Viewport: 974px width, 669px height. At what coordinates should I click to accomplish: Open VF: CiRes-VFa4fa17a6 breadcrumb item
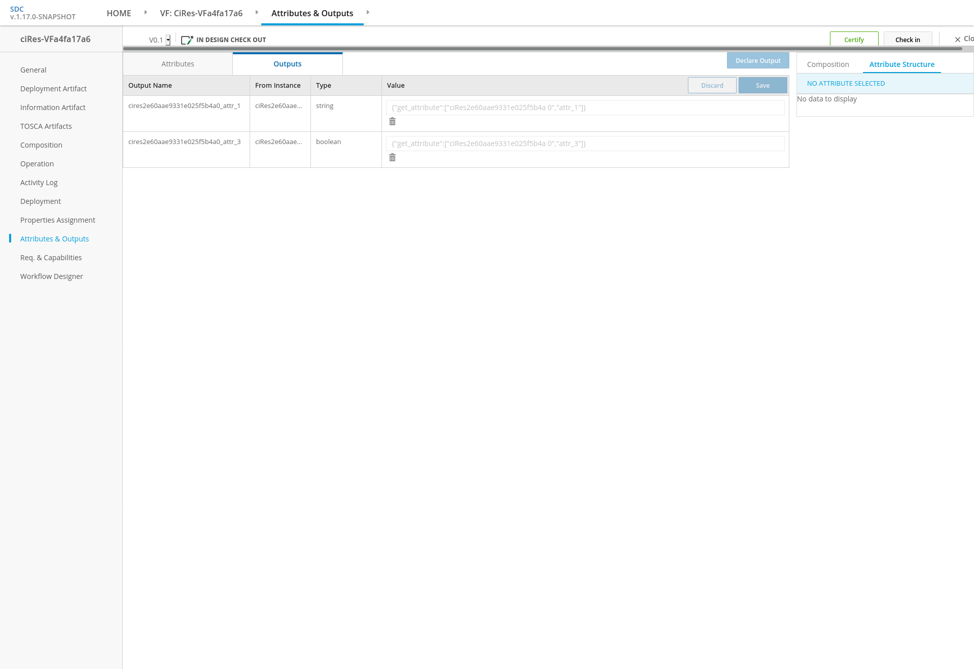[201, 13]
